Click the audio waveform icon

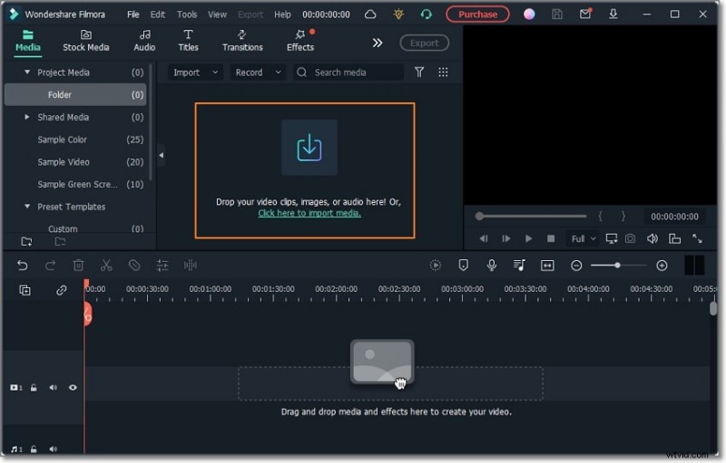(191, 265)
